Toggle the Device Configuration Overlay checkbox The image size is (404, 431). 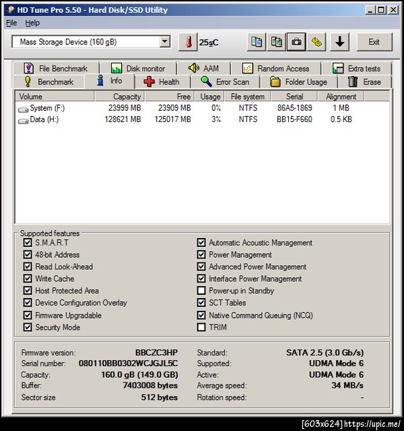coord(28,303)
